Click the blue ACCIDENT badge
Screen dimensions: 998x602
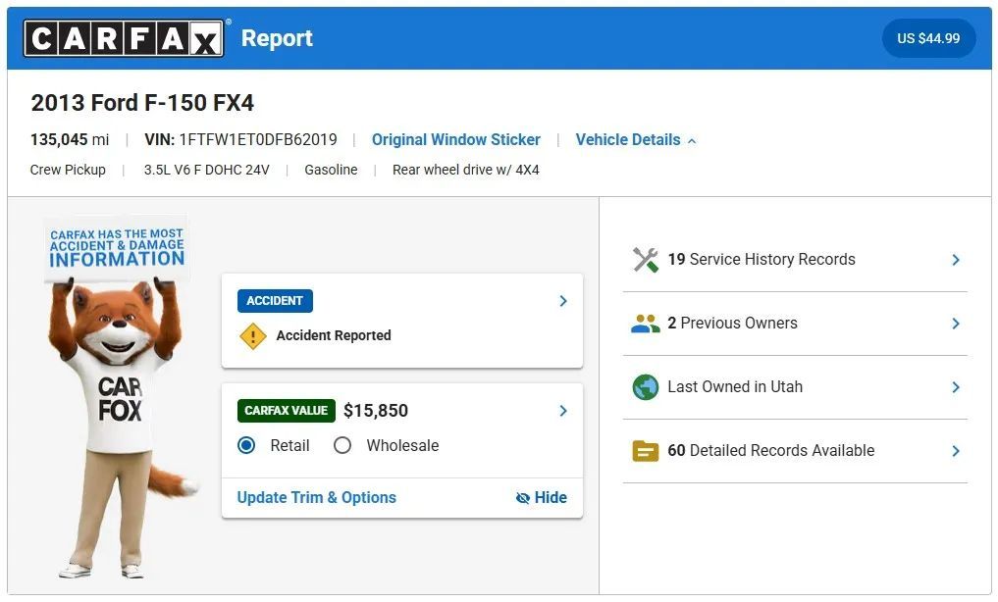pyautogui.click(x=275, y=301)
